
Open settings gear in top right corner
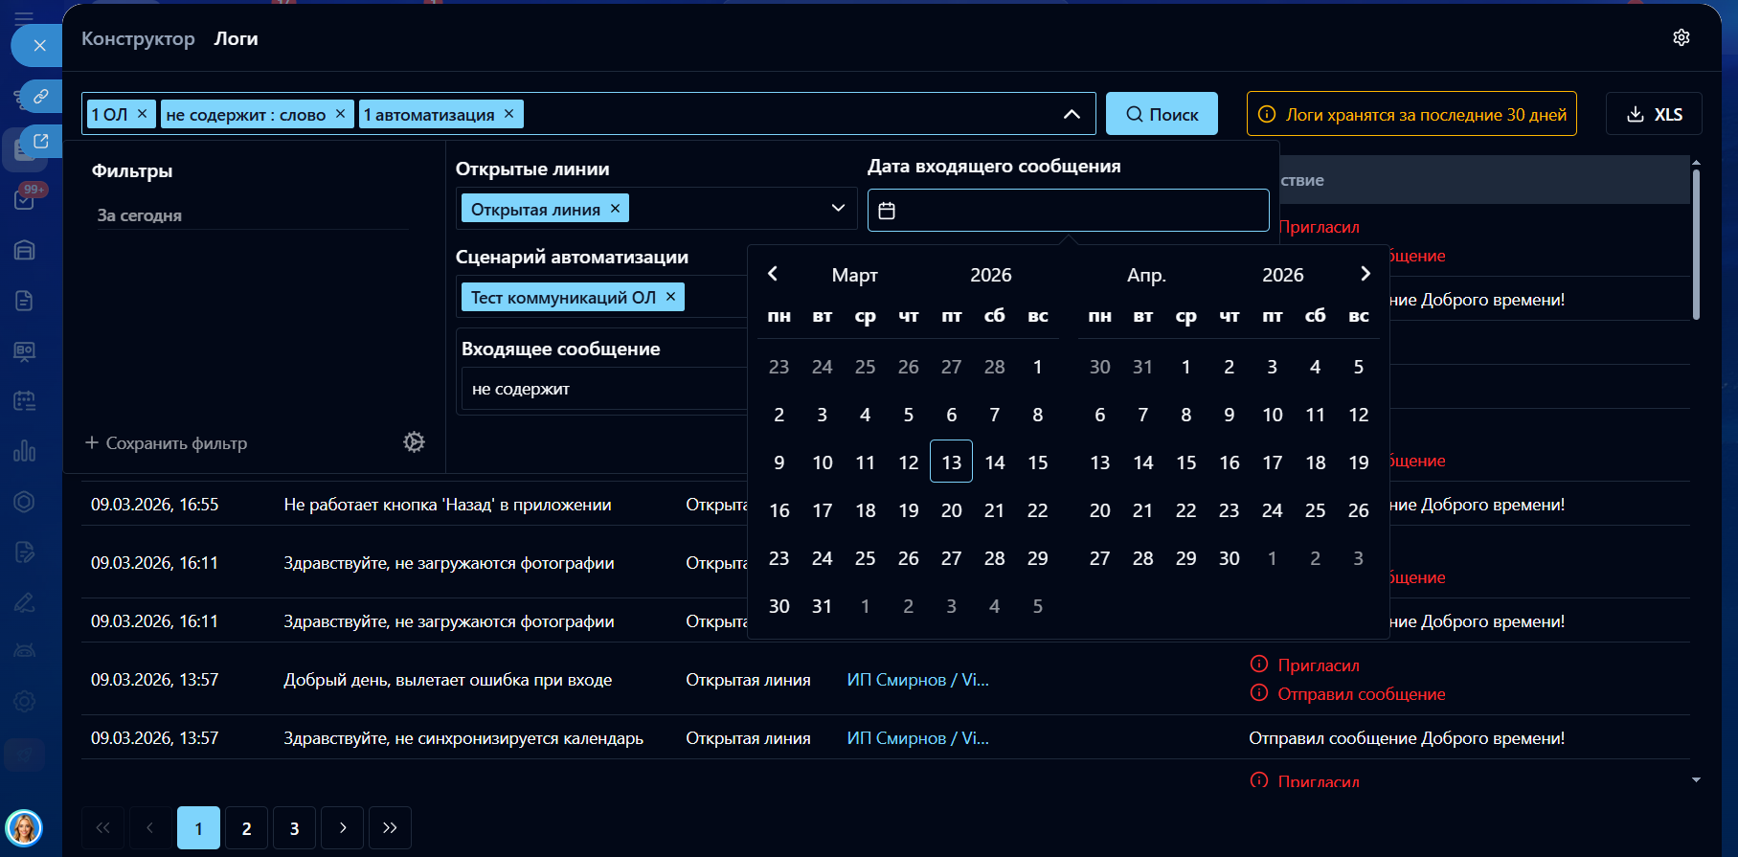(1681, 37)
